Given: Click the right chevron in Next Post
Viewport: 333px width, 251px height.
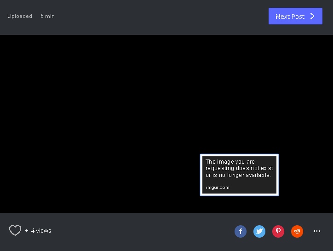Looking at the screenshot, I should pyautogui.click(x=313, y=16).
